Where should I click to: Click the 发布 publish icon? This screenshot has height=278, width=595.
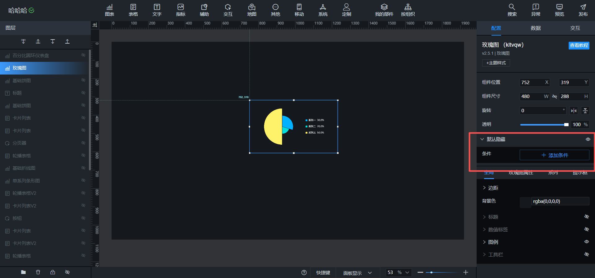coord(583,10)
